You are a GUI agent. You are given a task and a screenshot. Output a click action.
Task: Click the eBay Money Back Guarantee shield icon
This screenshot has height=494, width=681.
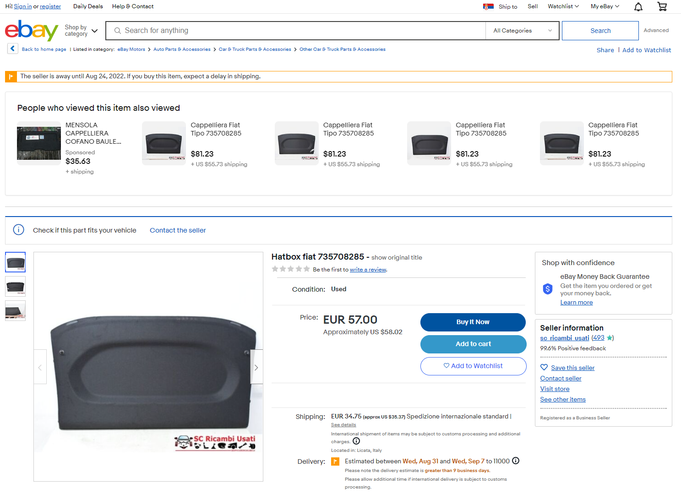[548, 289]
